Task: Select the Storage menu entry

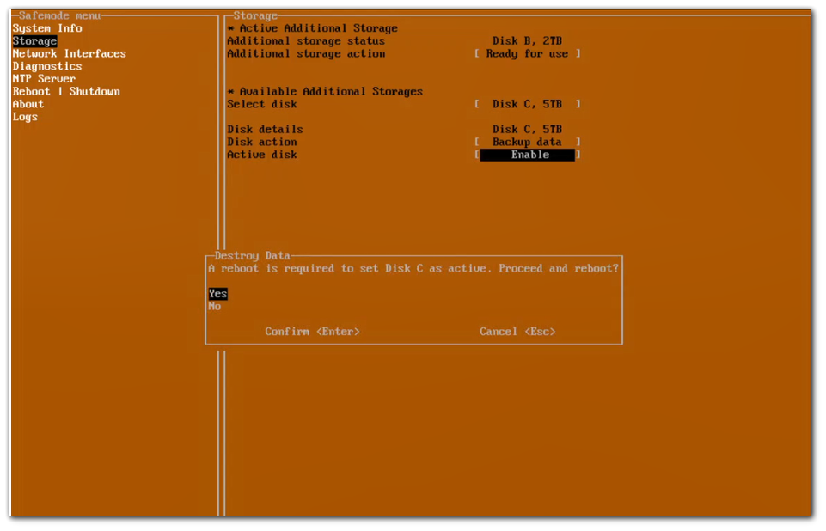Action: coord(35,41)
